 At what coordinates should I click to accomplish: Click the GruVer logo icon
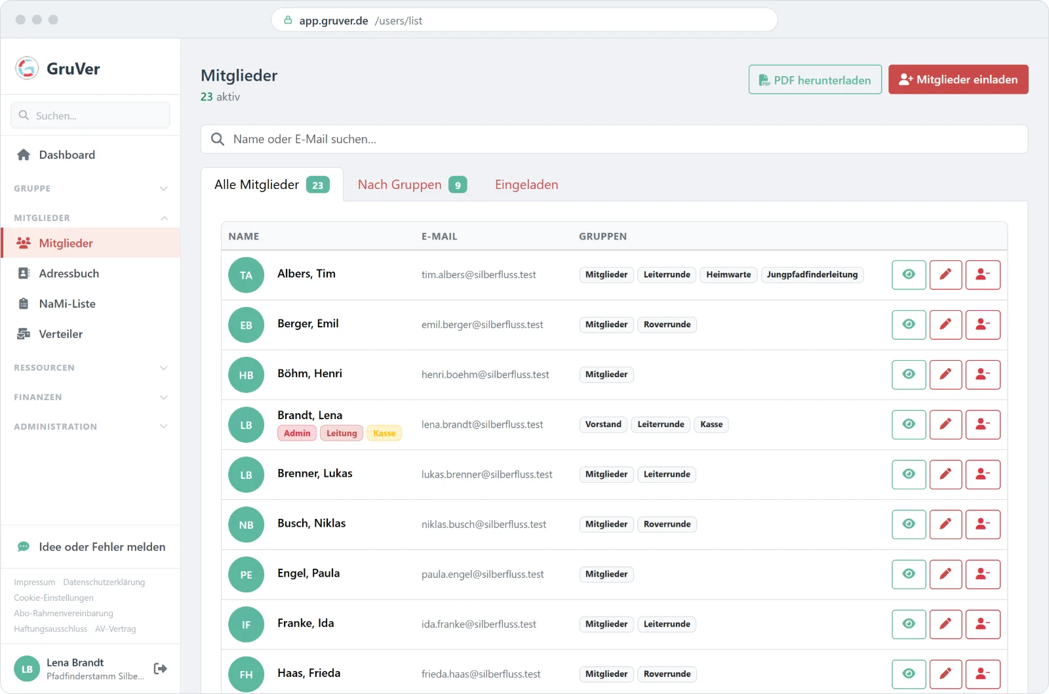tap(27, 68)
